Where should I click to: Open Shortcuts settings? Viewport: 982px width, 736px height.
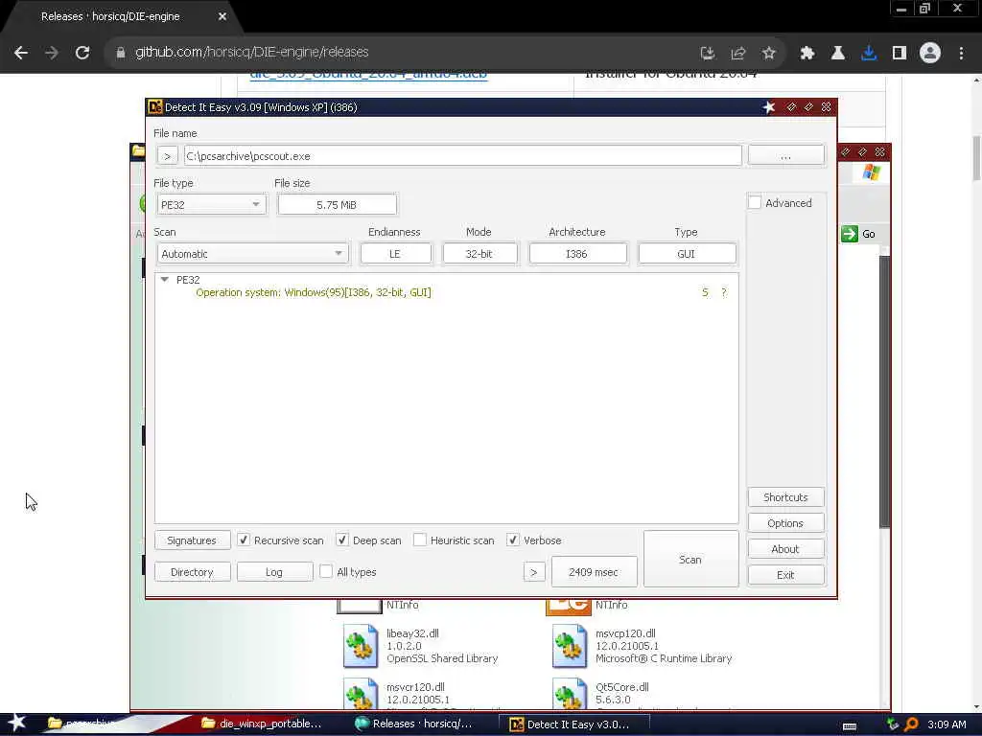pos(786,497)
